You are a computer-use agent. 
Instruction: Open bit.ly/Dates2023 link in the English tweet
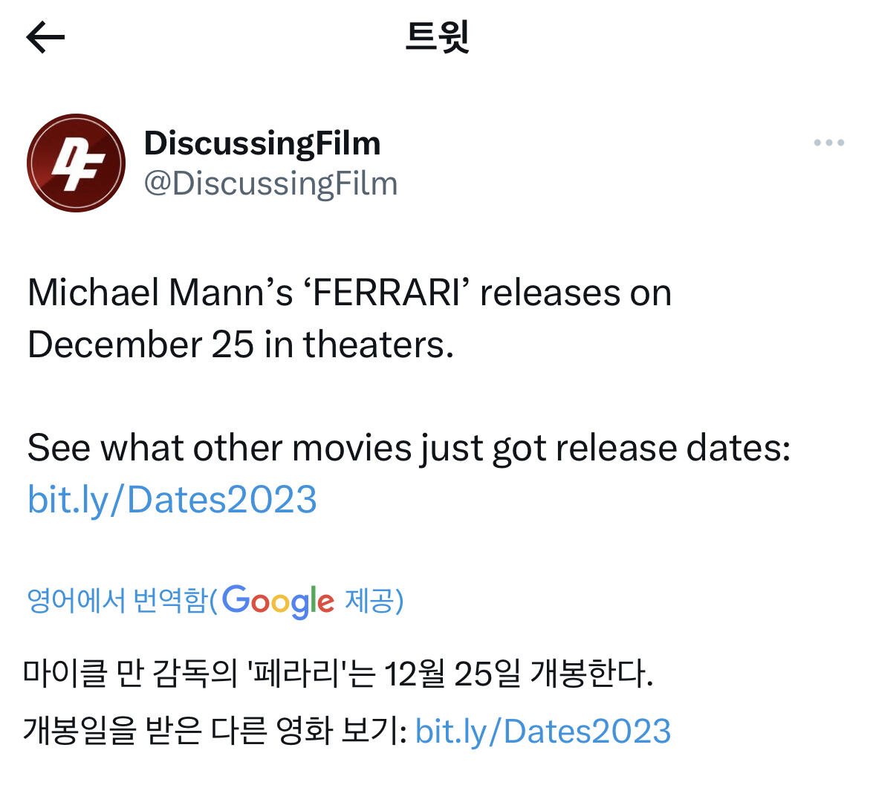click(172, 499)
